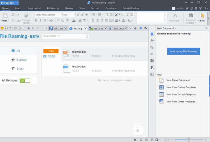Expand the Paste options arrow
The width and height of the screenshot is (210, 142).
8,21
